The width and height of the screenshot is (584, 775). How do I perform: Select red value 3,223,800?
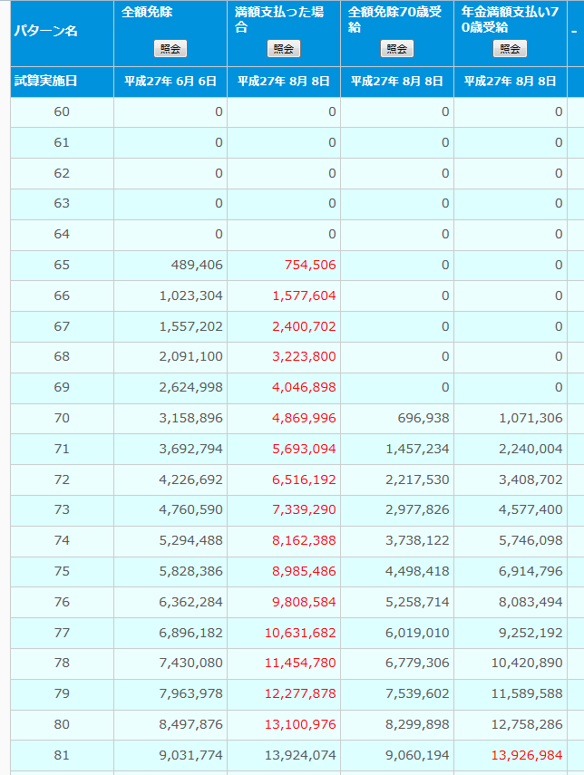pyautogui.click(x=304, y=356)
